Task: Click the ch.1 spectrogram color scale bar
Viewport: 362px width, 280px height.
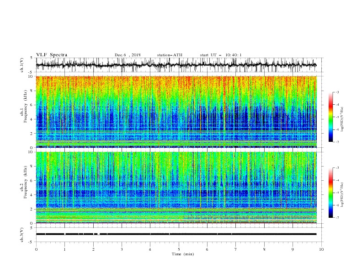Action: click(331, 117)
